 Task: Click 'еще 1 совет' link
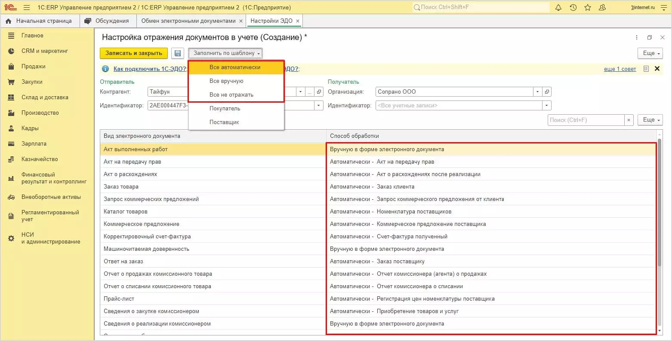(620, 69)
